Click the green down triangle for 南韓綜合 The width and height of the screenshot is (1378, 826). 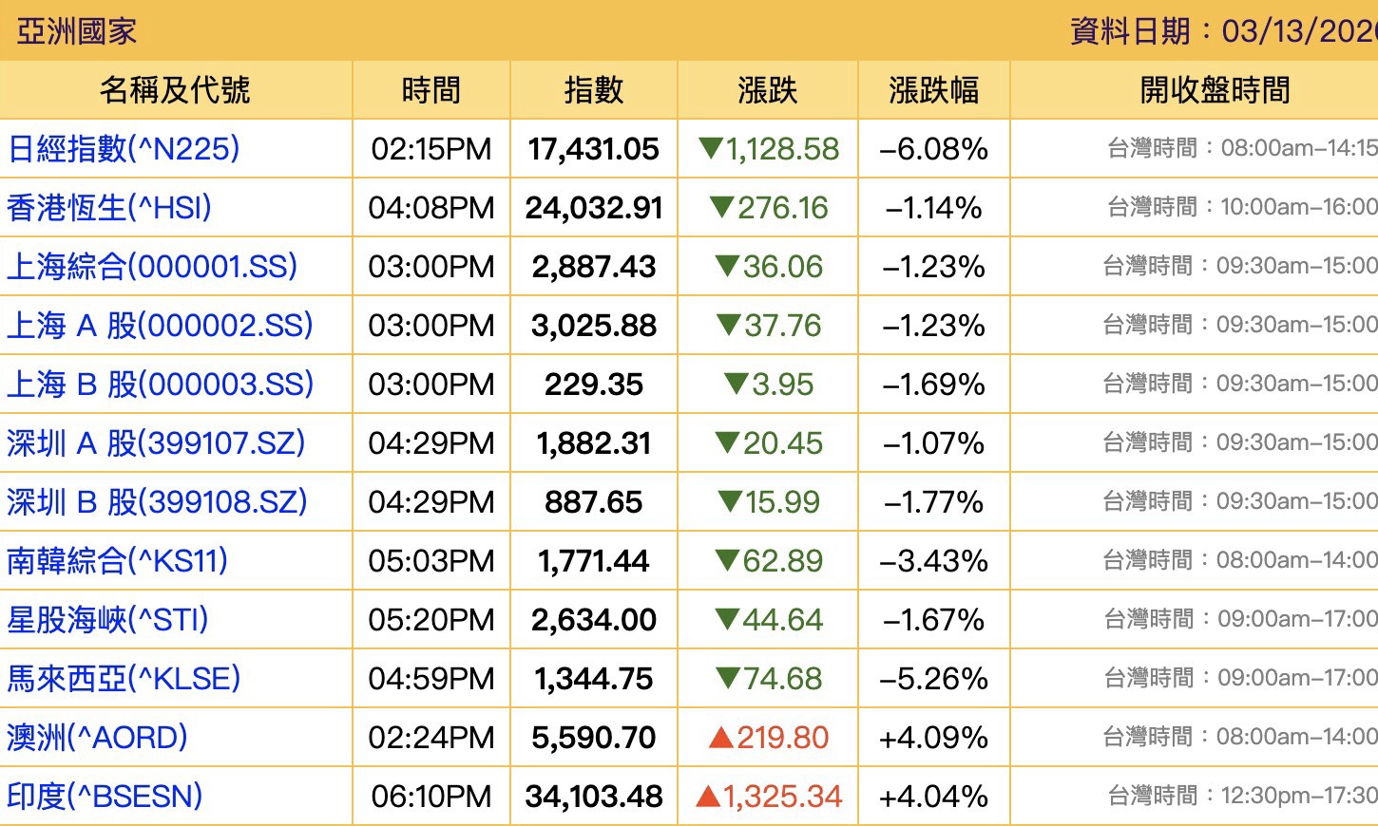click(x=727, y=560)
